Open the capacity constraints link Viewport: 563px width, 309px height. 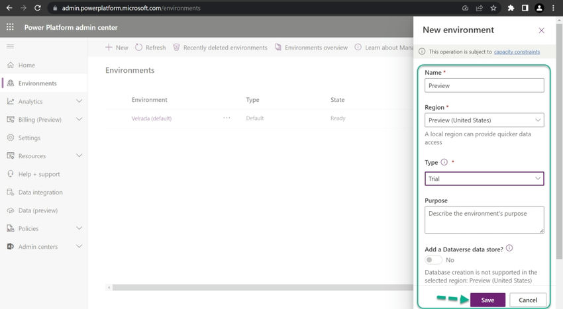click(x=517, y=52)
